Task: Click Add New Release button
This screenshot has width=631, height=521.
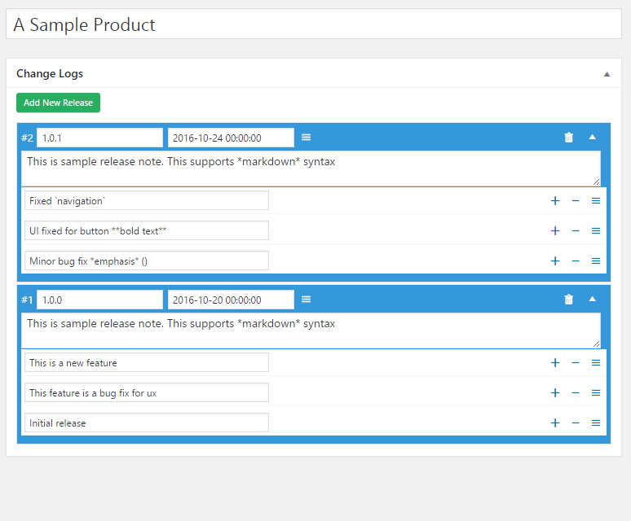Action: pyautogui.click(x=58, y=103)
